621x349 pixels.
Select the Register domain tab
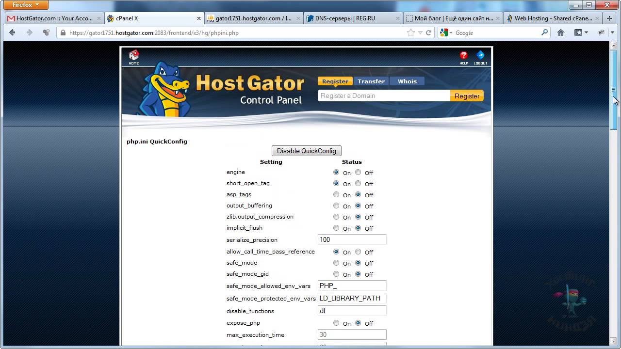pyautogui.click(x=335, y=81)
